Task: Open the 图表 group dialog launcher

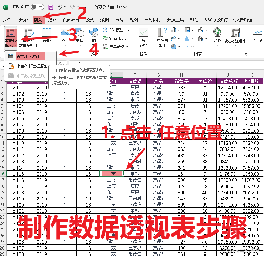Action: (246, 55)
